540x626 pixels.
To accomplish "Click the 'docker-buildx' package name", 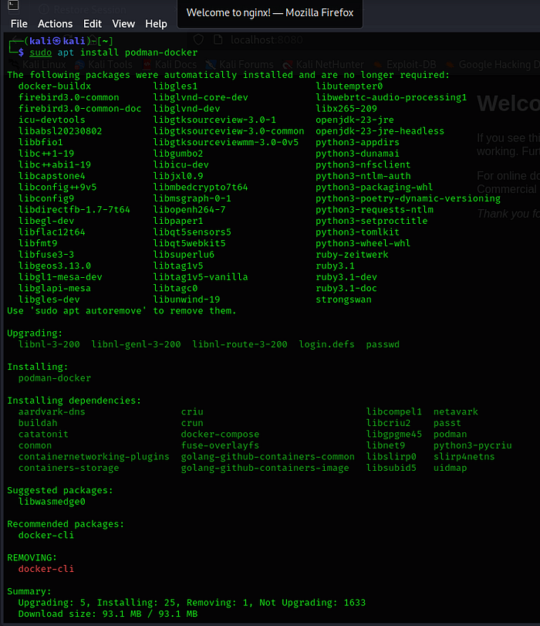I will [55, 86].
